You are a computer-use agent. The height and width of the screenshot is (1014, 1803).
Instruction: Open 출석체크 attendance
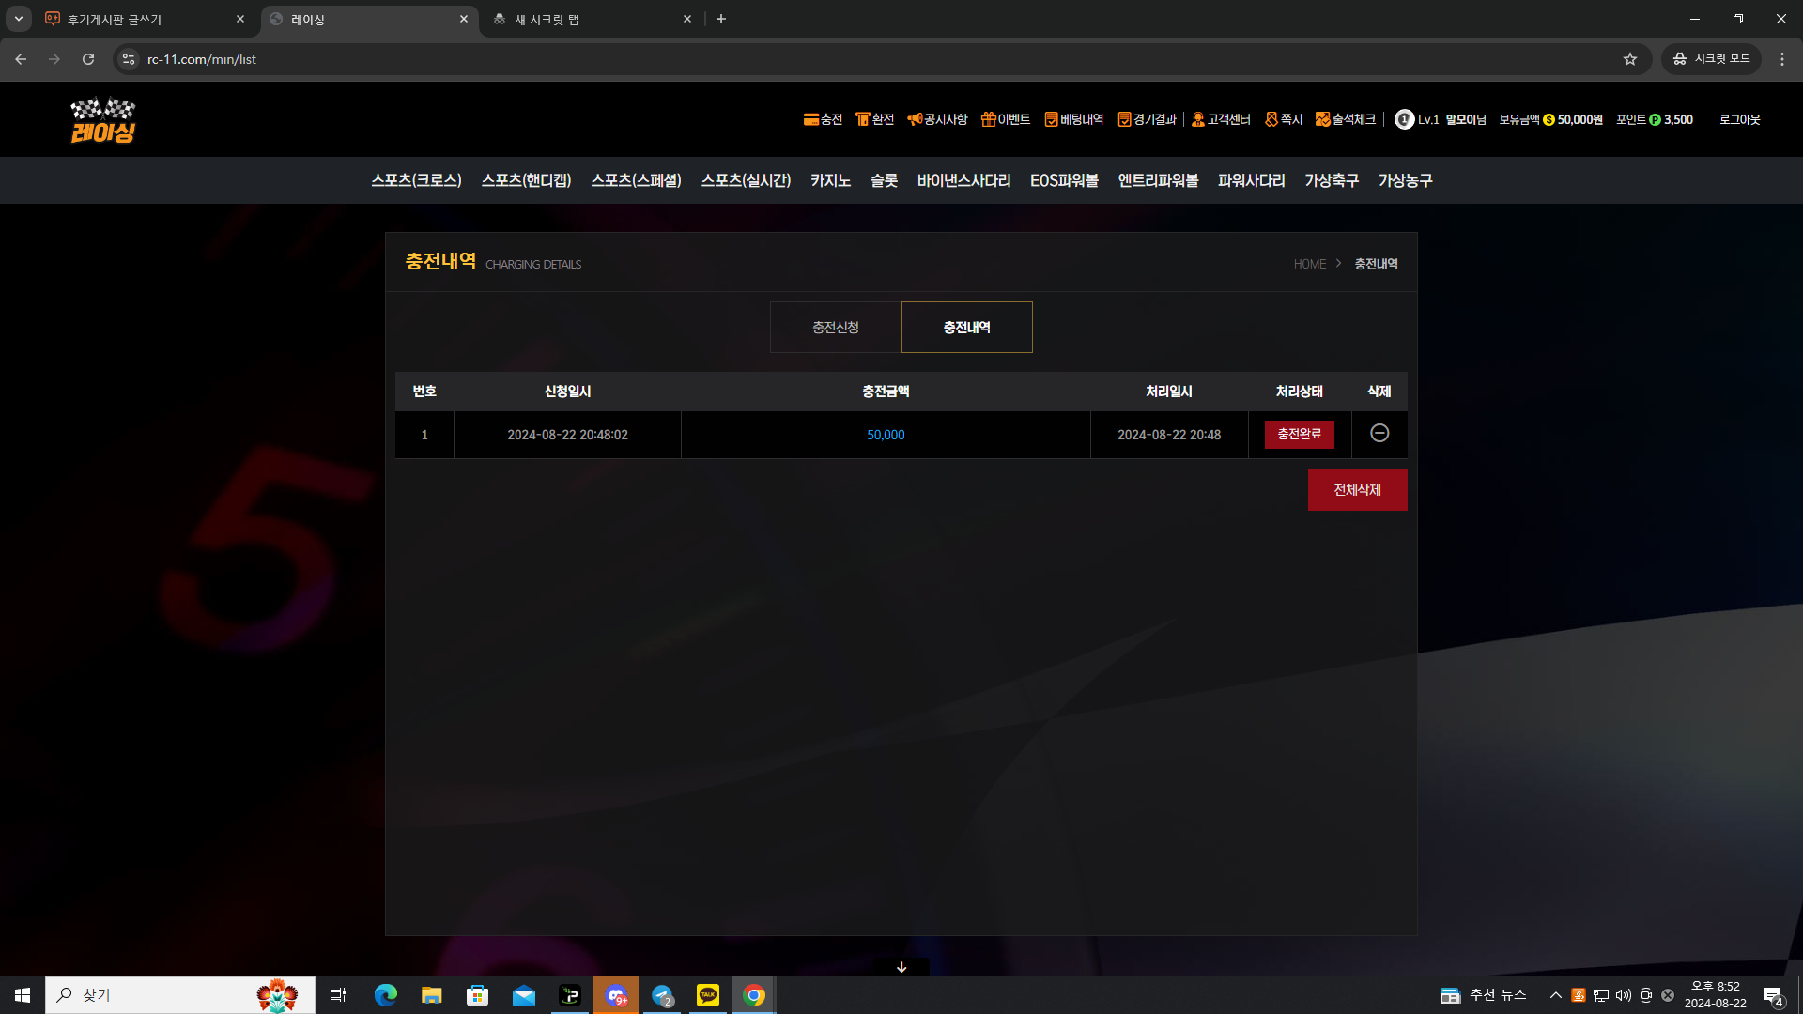coord(1345,119)
